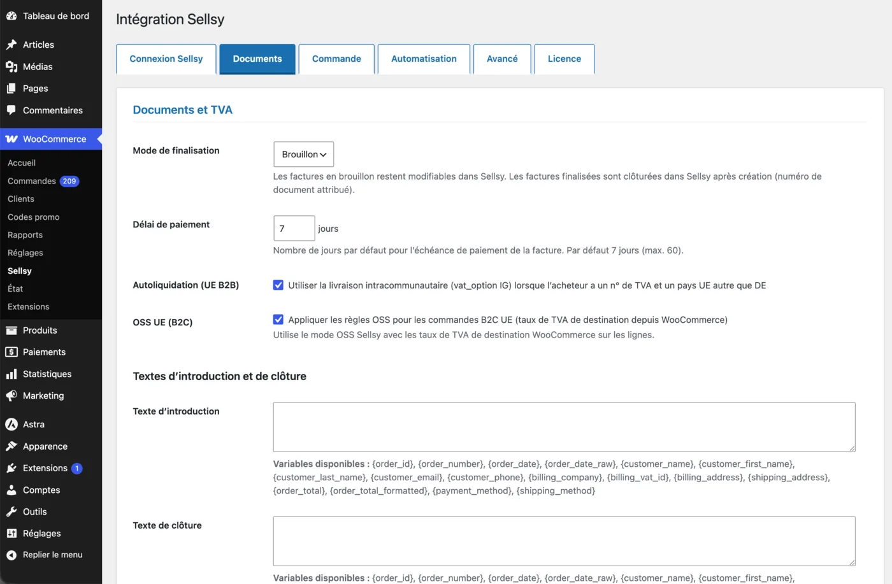Viewport: 892px width, 584px height.
Task: Click the Produits icon in sidebar
Action: pyautogui.click(x=11, y=330)
